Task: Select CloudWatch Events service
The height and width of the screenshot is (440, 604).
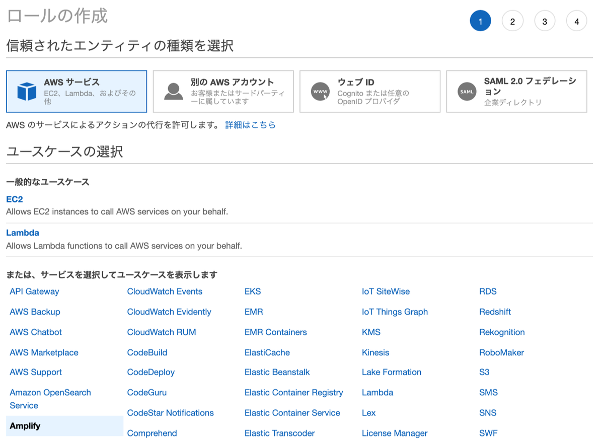Action: coord(165,291)
